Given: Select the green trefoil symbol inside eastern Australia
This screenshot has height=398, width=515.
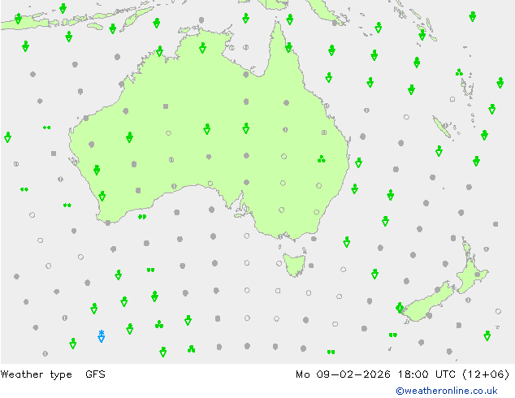Looking at the screenshot, I should (x=321, y=159).
